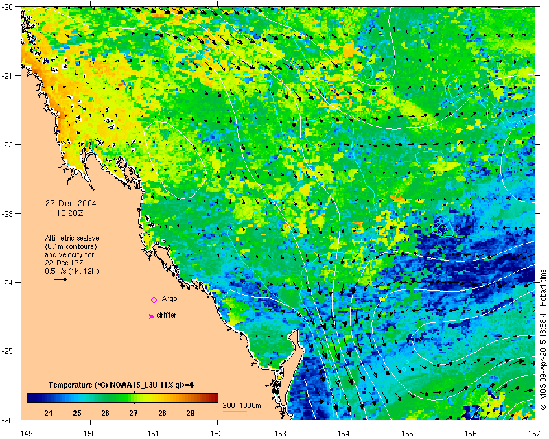Click the cyan 200m isobath legend line

(235, 411)
